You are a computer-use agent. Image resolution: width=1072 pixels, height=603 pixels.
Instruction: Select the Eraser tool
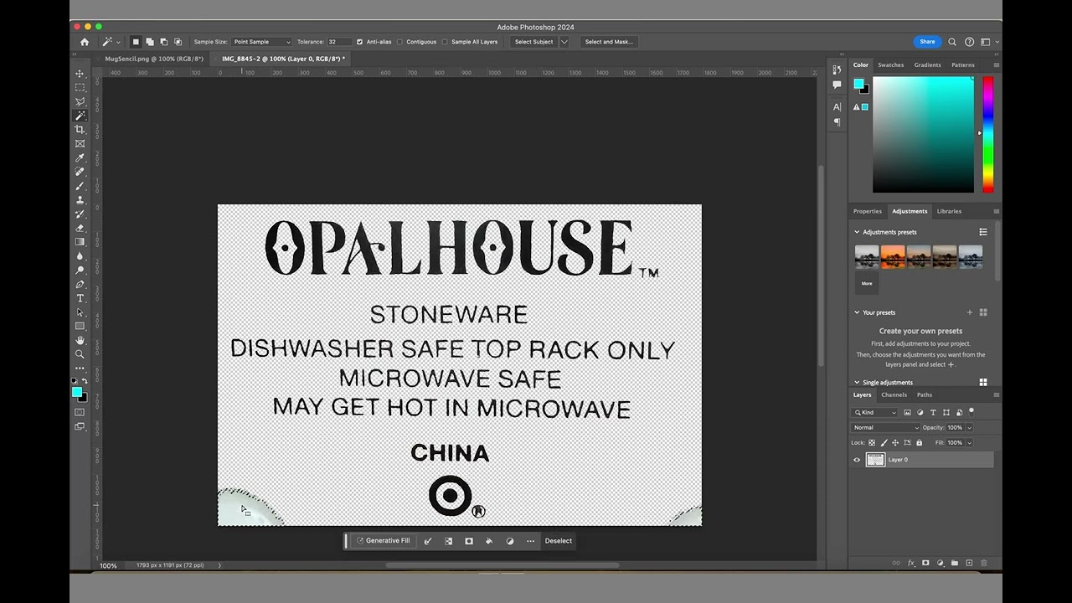point(80,228)
